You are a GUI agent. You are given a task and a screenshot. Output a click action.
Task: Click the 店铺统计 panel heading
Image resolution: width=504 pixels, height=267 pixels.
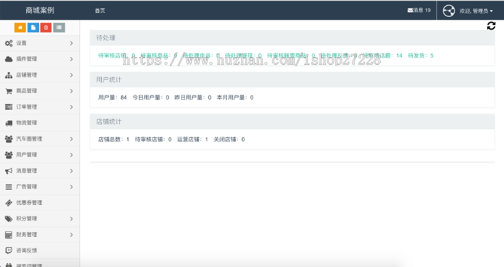pos(109,122)
